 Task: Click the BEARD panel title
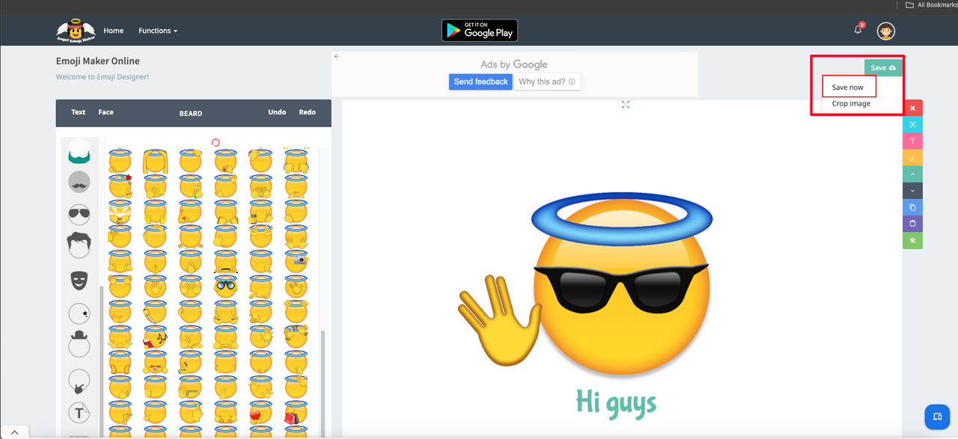point(191,114)
